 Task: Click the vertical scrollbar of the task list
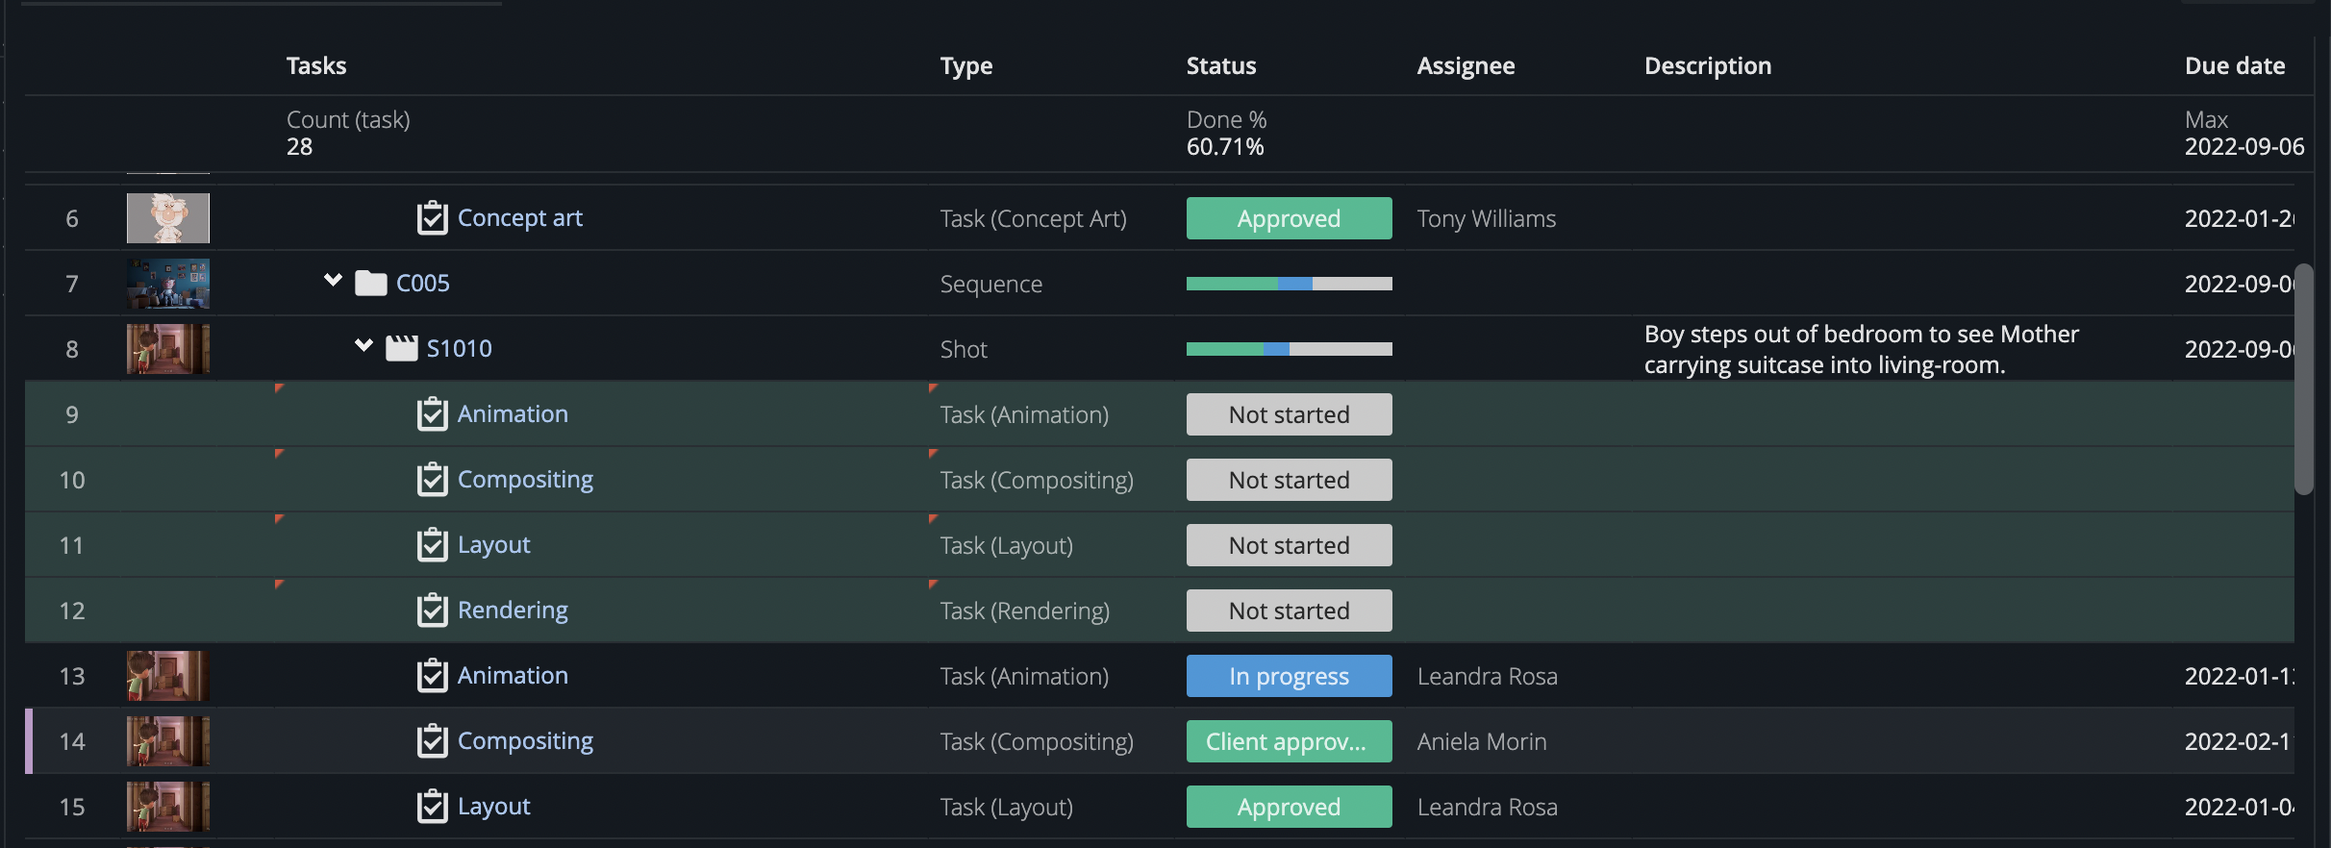click(2303, 380)
